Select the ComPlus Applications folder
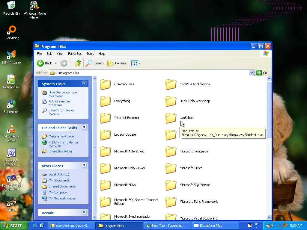 pos(188,84)
